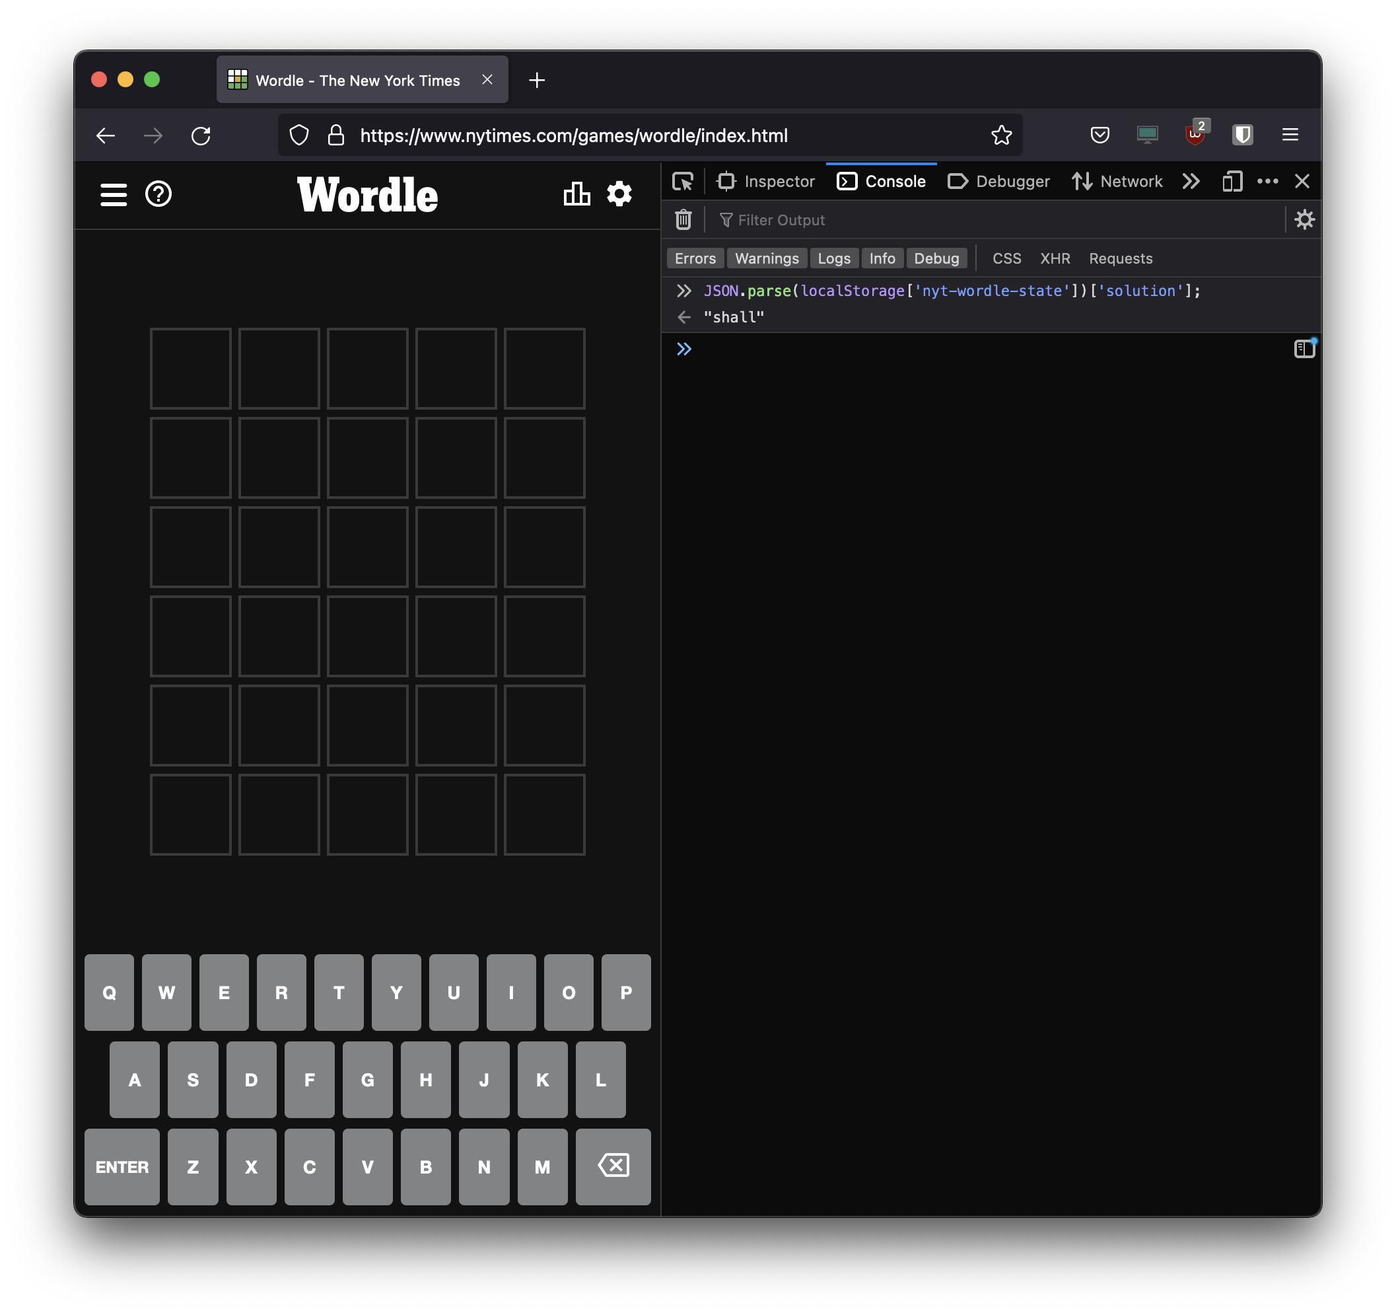The height and width of the screenshot is (1315, 1396).
Task: Show Wordle statistics bar chart
Action: [576, 194]
